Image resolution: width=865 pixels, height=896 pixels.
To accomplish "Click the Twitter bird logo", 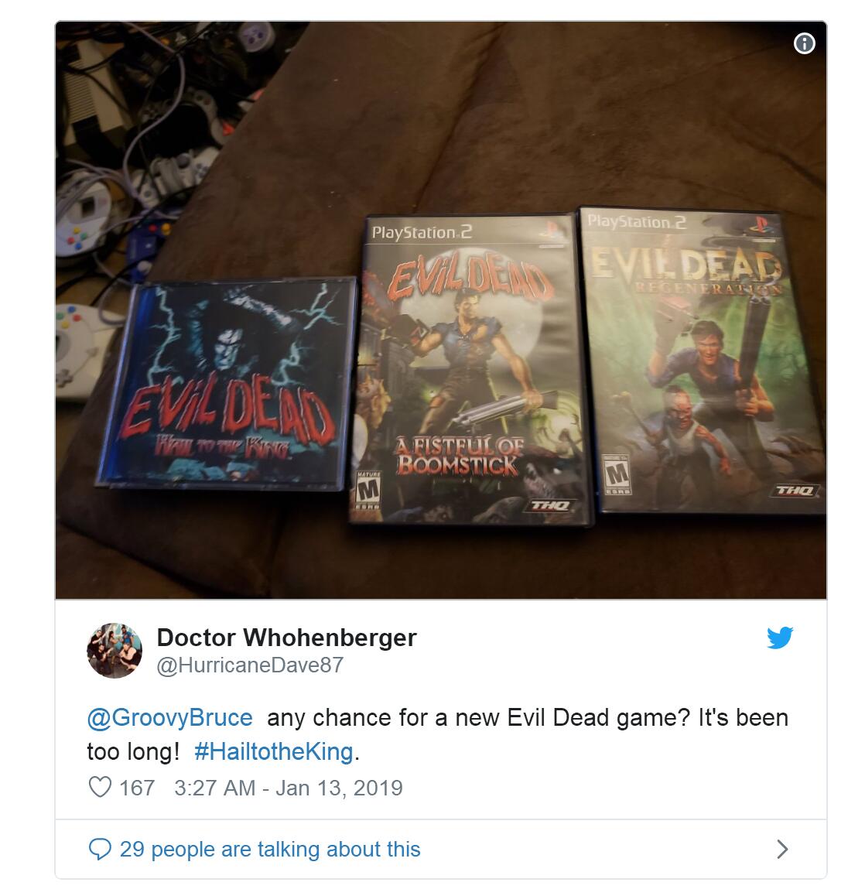I will tap(780, 637).
